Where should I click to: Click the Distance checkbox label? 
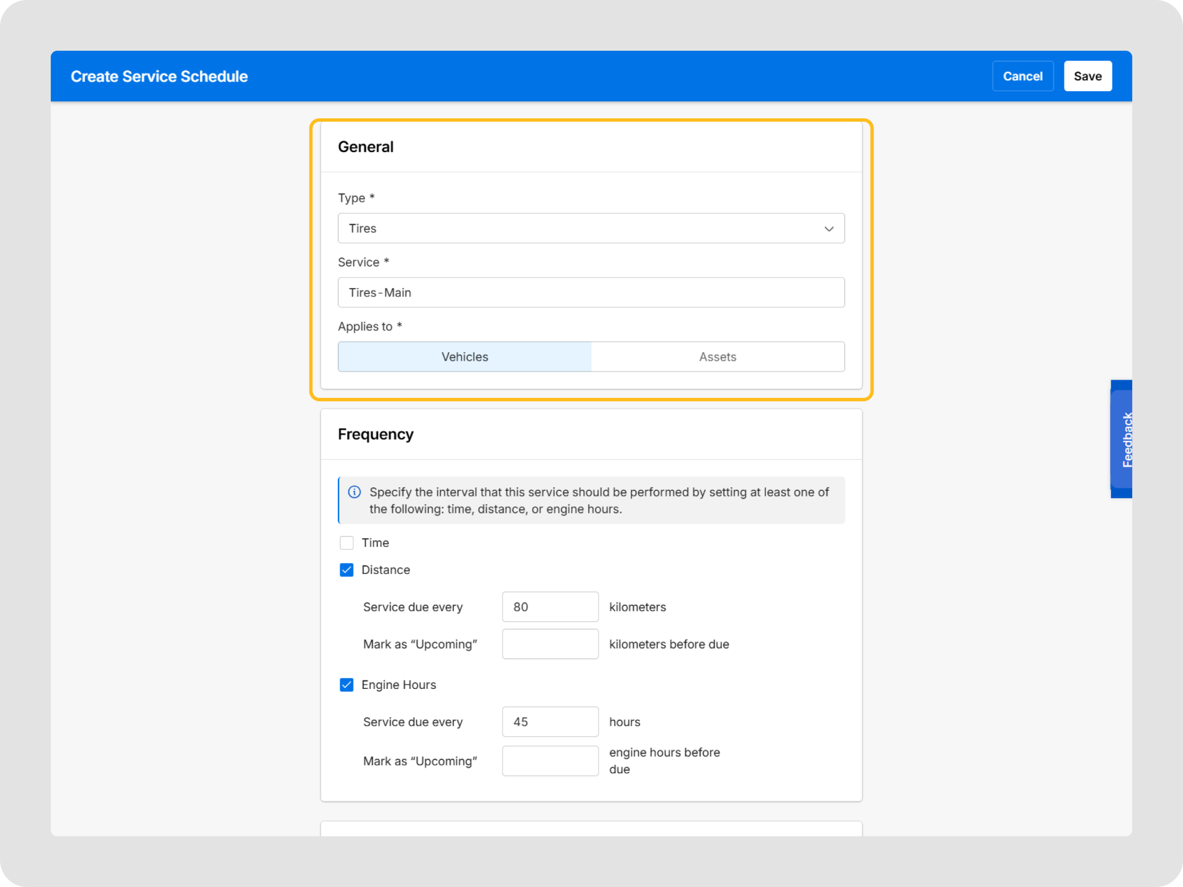pyautogui.click(x=385, y=570)
